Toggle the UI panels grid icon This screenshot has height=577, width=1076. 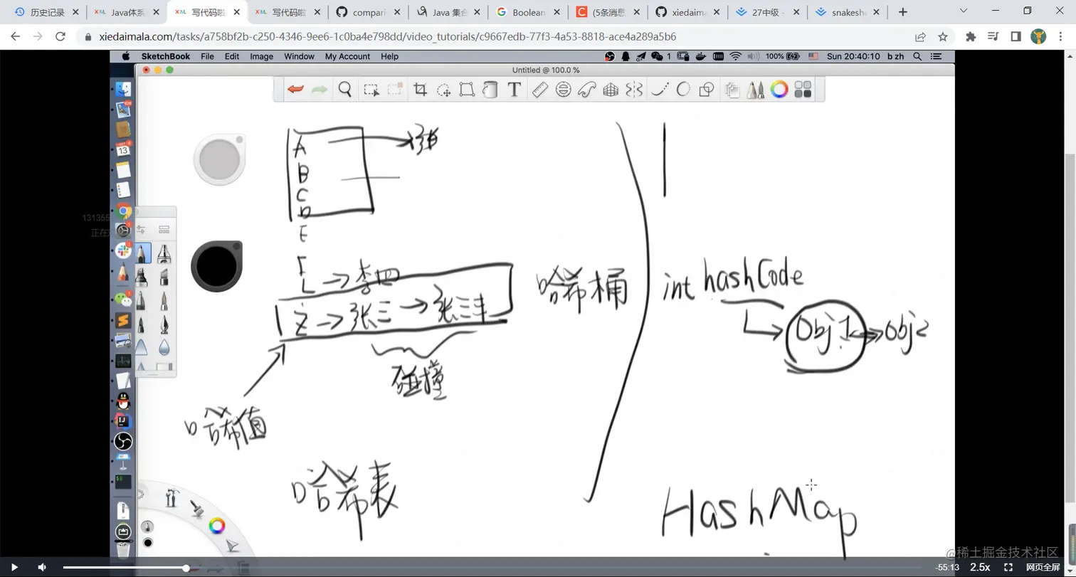803,90
